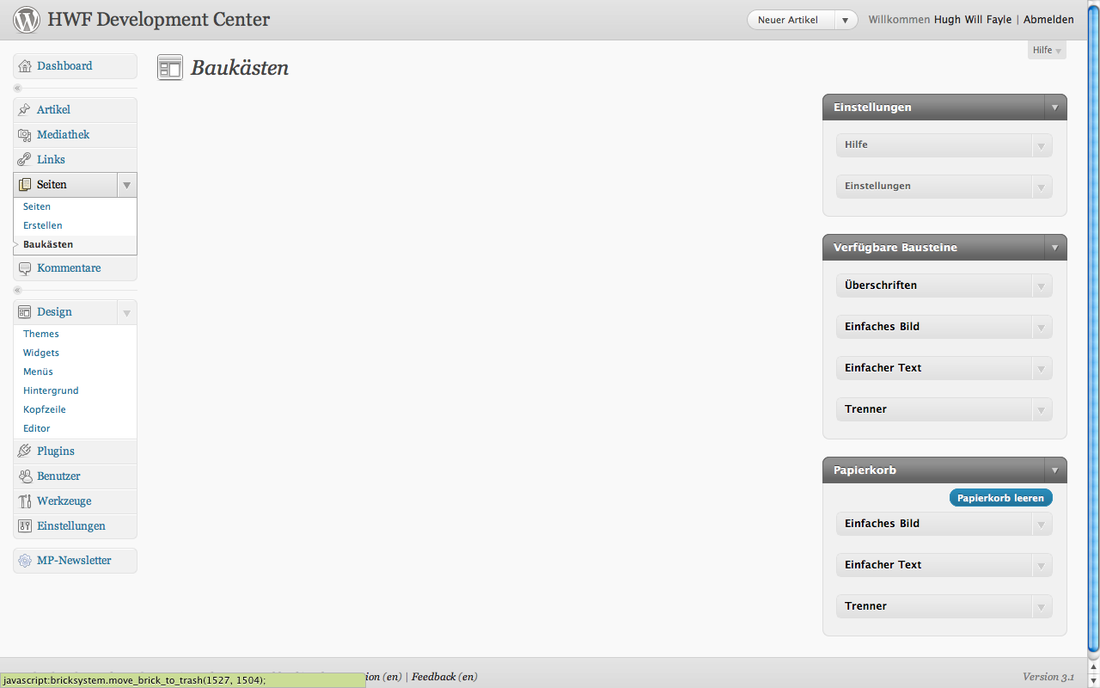
Task: Click the Werkzeuge tools icon
Action: tap(25, 501)
